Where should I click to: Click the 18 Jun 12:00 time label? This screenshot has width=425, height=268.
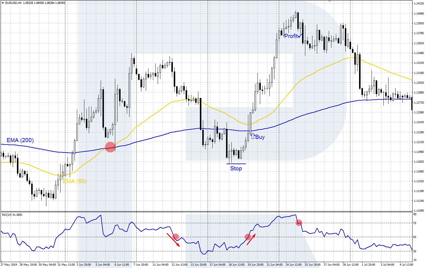pyautogui.click(x=236, y=264)
